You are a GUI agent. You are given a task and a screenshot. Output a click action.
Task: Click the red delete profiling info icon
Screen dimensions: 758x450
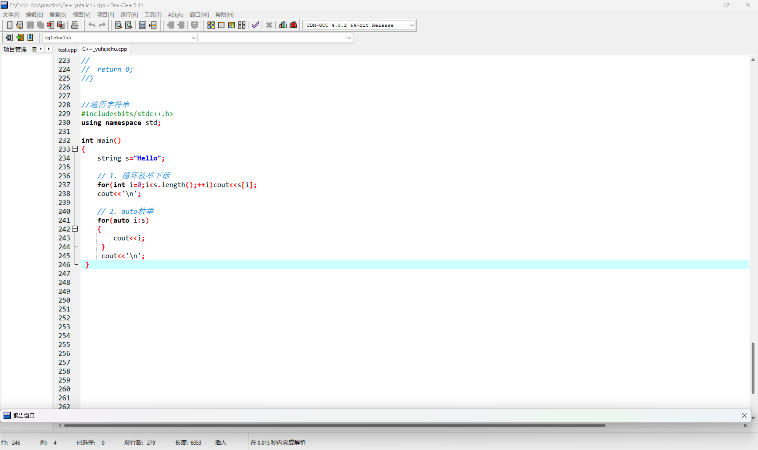tap(293, 25)
